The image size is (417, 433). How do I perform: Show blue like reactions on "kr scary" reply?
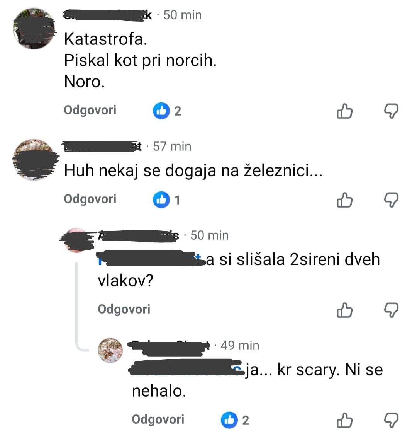[x=235, y=420]
